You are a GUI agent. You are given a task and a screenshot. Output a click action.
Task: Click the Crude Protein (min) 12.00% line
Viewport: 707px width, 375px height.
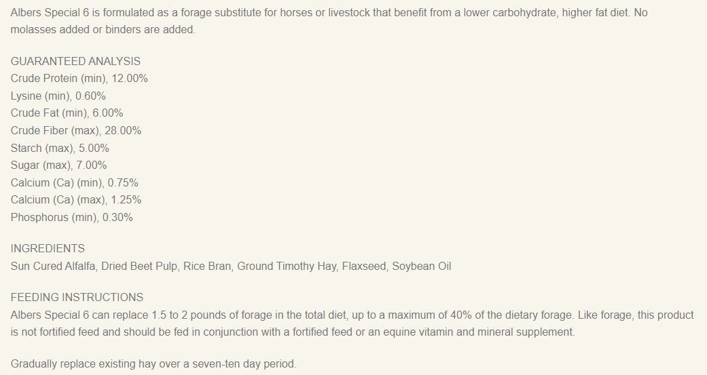click(79, 78)
